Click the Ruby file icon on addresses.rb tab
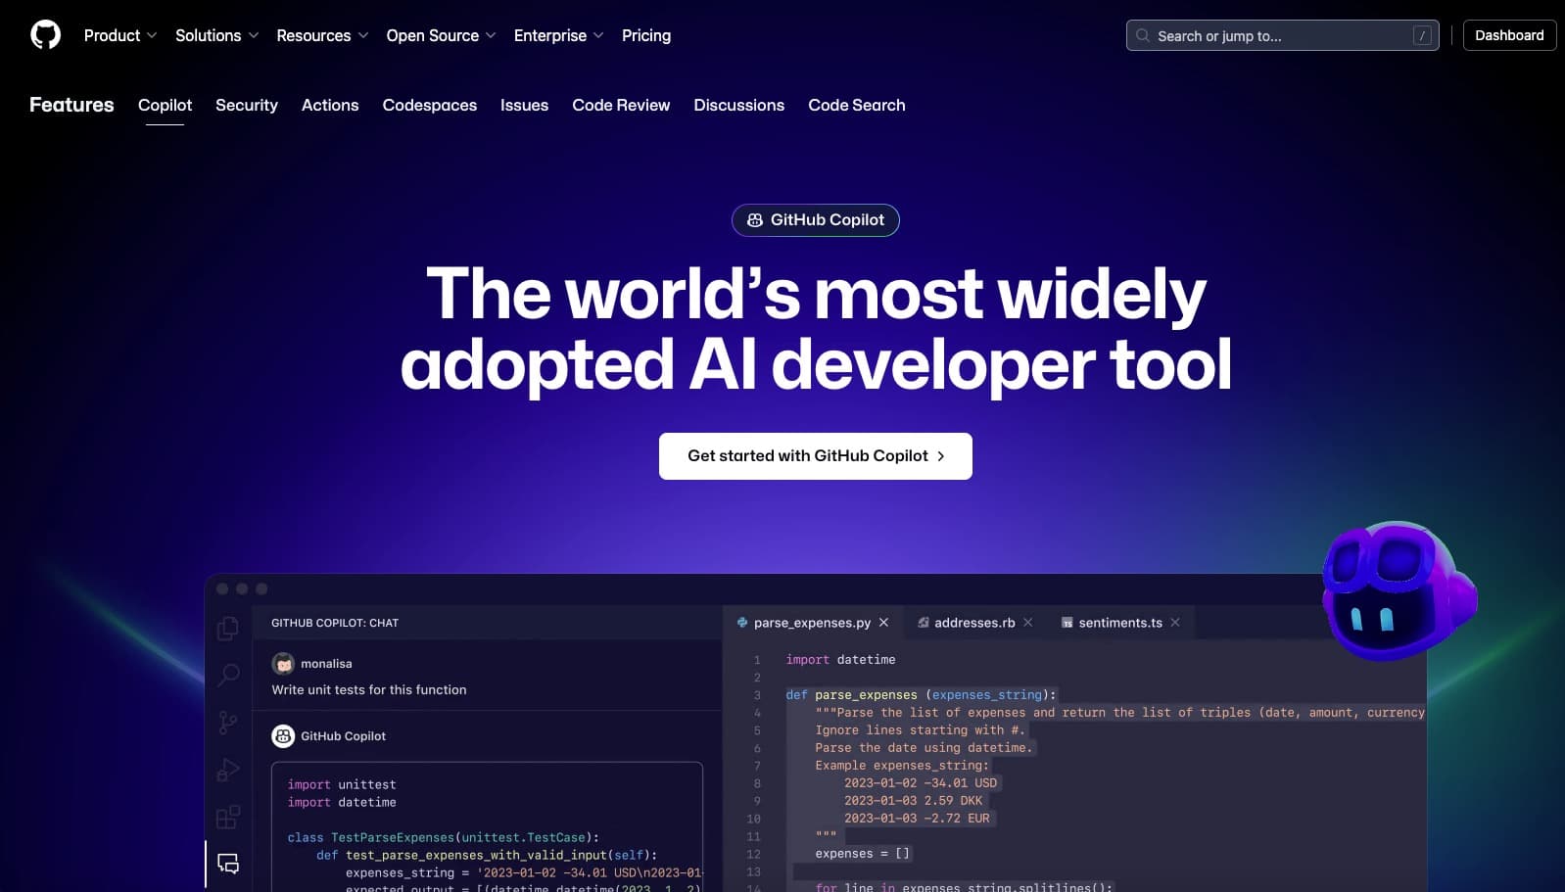Screen dimensions: 1565x892 tap(923, 623)
